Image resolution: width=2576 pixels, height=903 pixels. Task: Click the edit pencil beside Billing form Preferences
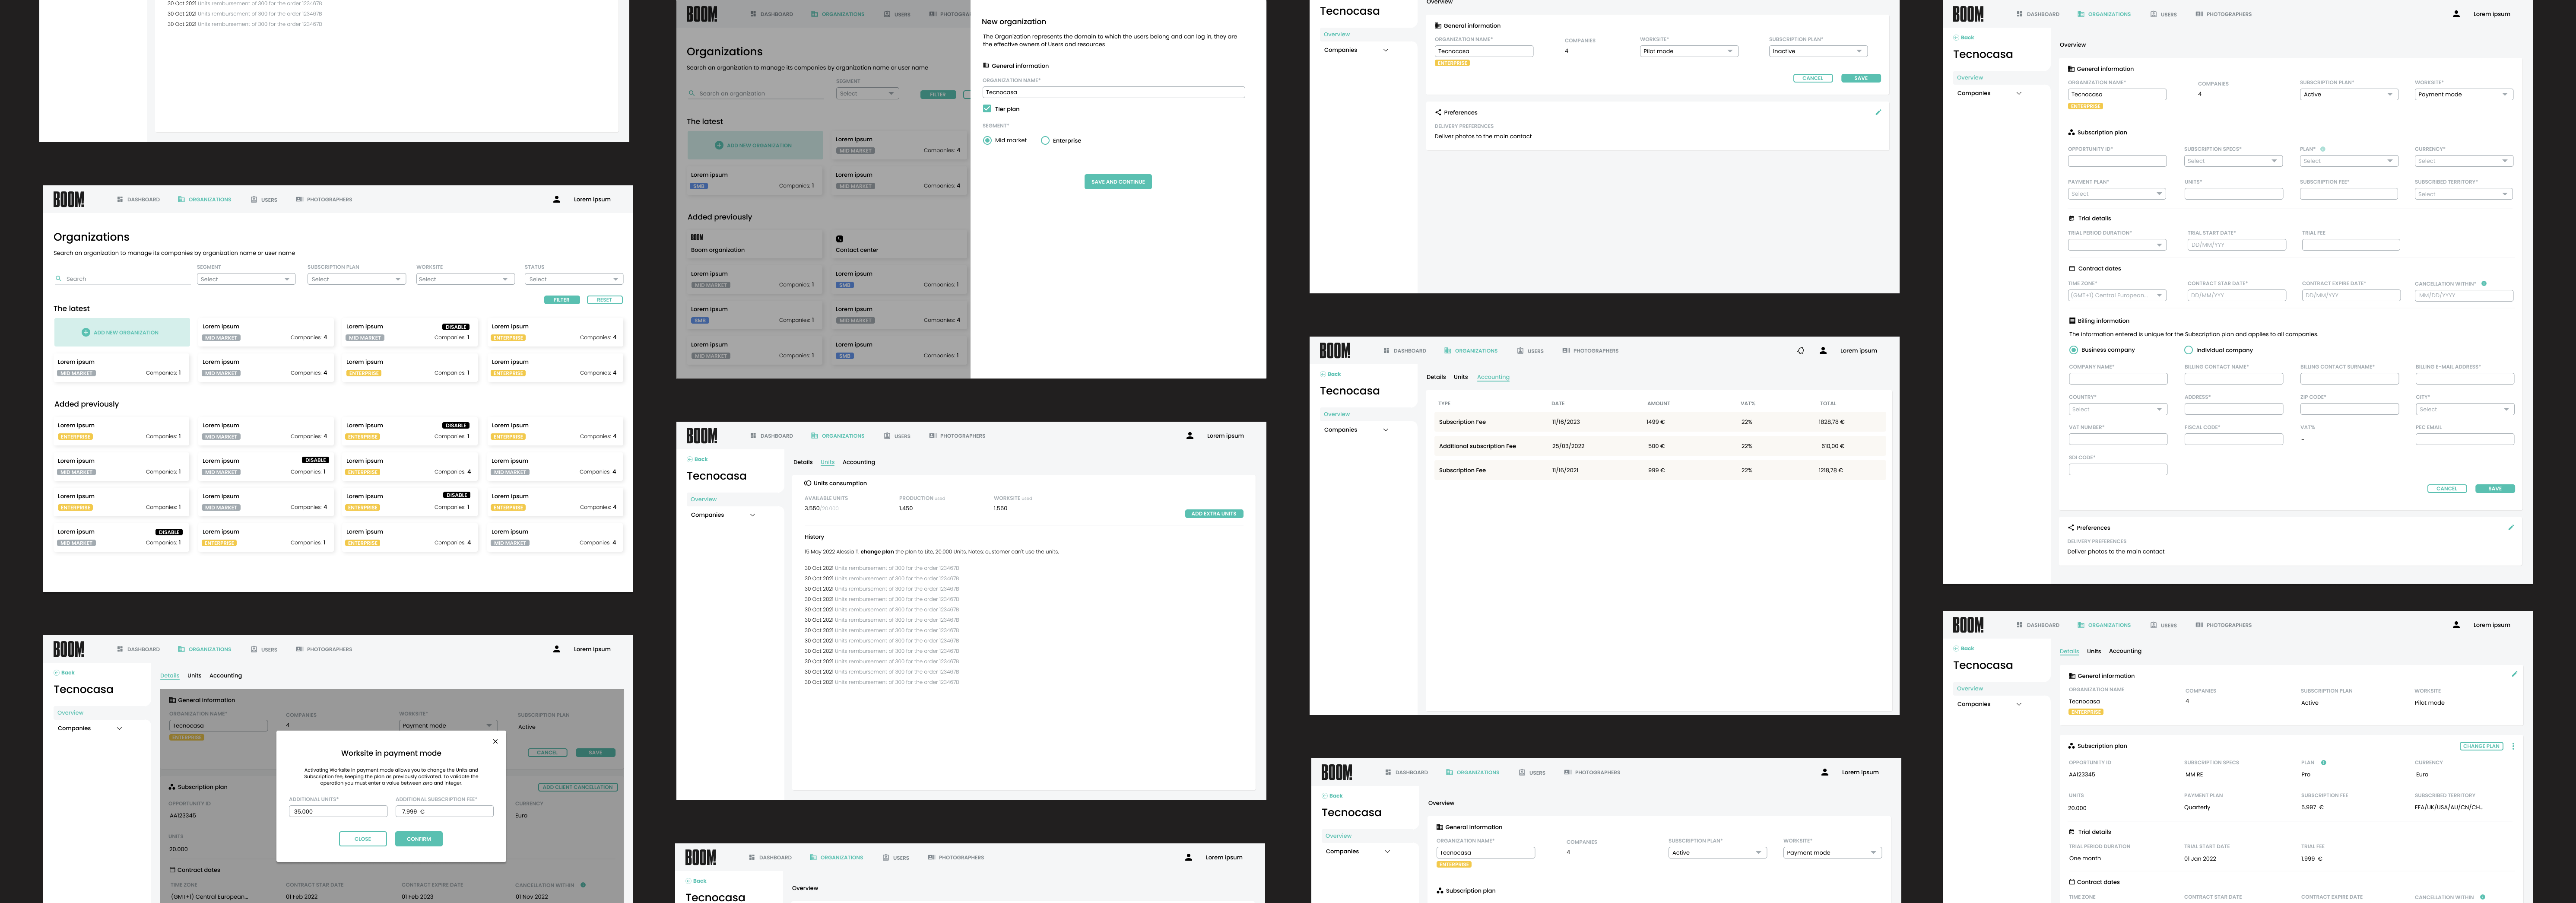[2511, 527]
